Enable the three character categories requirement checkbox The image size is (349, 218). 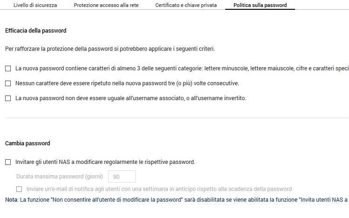(x=8, y=68)
